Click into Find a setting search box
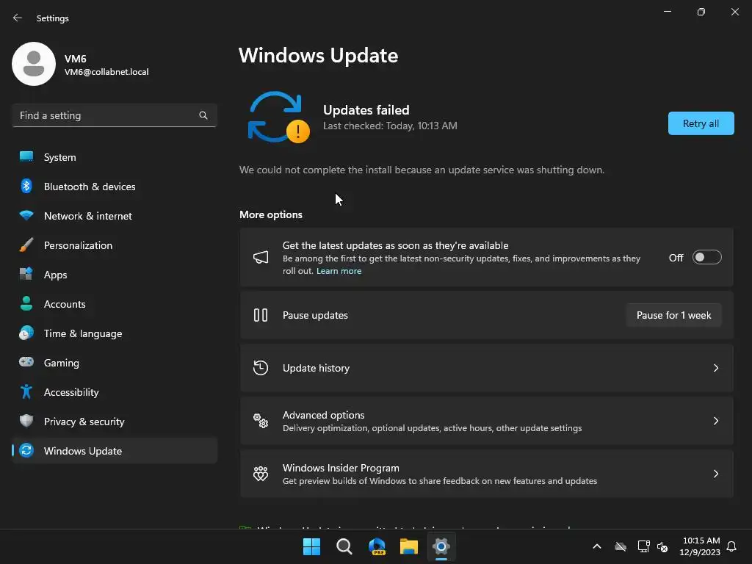This screenshot has height=564, width=752. [115, 115]
